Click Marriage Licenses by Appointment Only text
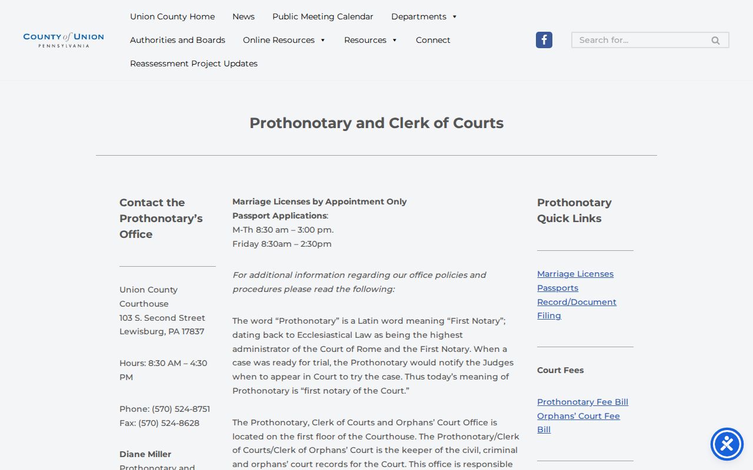Viewport: 753px width, 470px height. (x=319, y=202)
